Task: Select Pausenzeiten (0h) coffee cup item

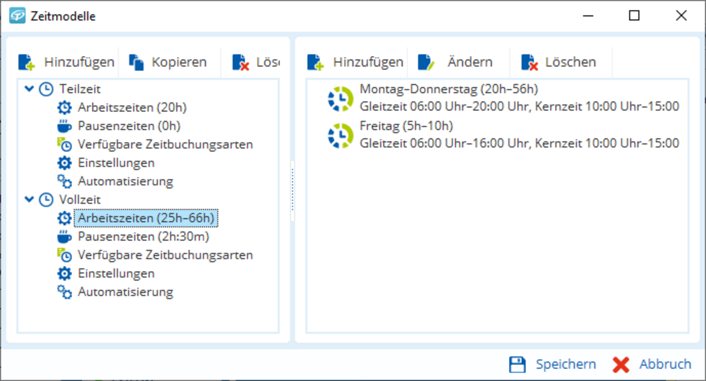Action: 64,126
